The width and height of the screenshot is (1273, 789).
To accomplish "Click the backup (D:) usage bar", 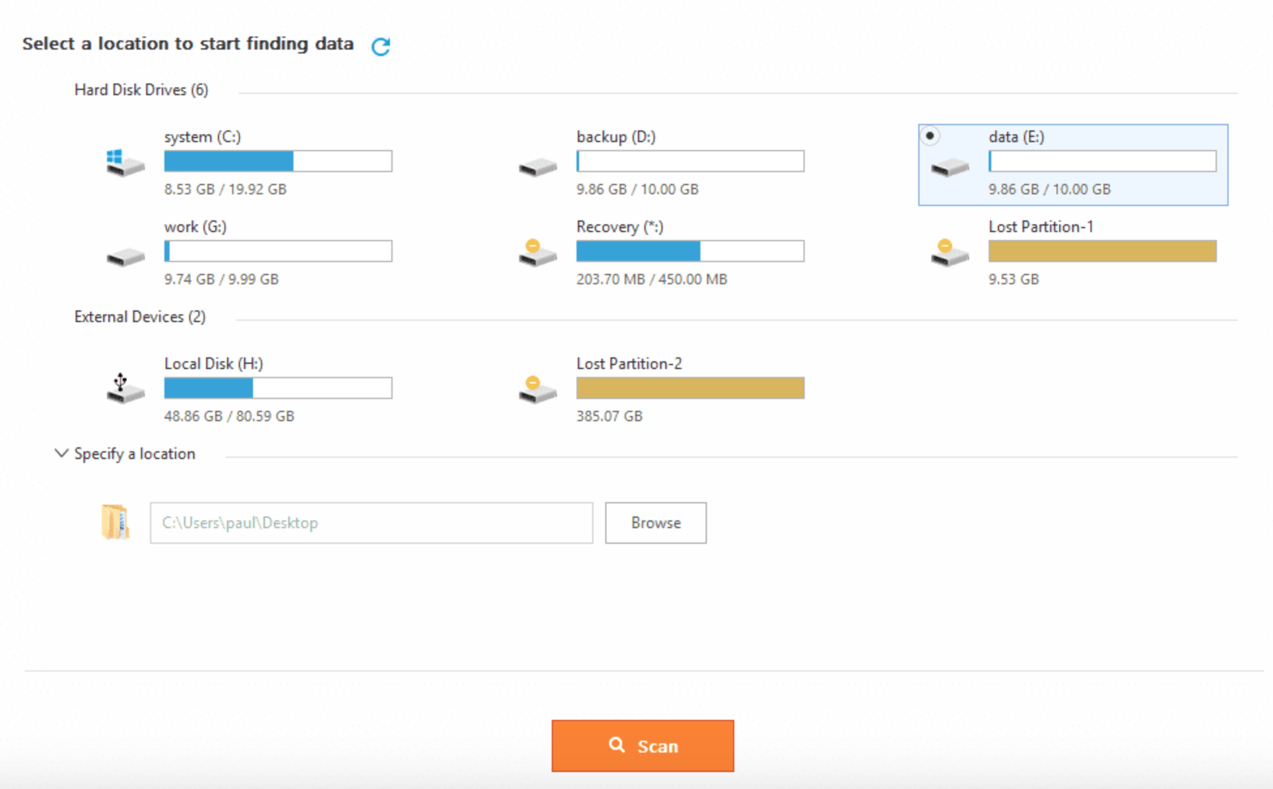I will click(690, 161).
